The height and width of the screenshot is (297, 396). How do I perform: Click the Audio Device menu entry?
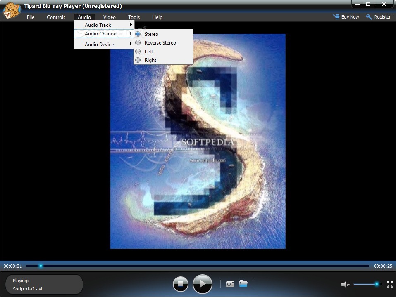coord(104,45)
